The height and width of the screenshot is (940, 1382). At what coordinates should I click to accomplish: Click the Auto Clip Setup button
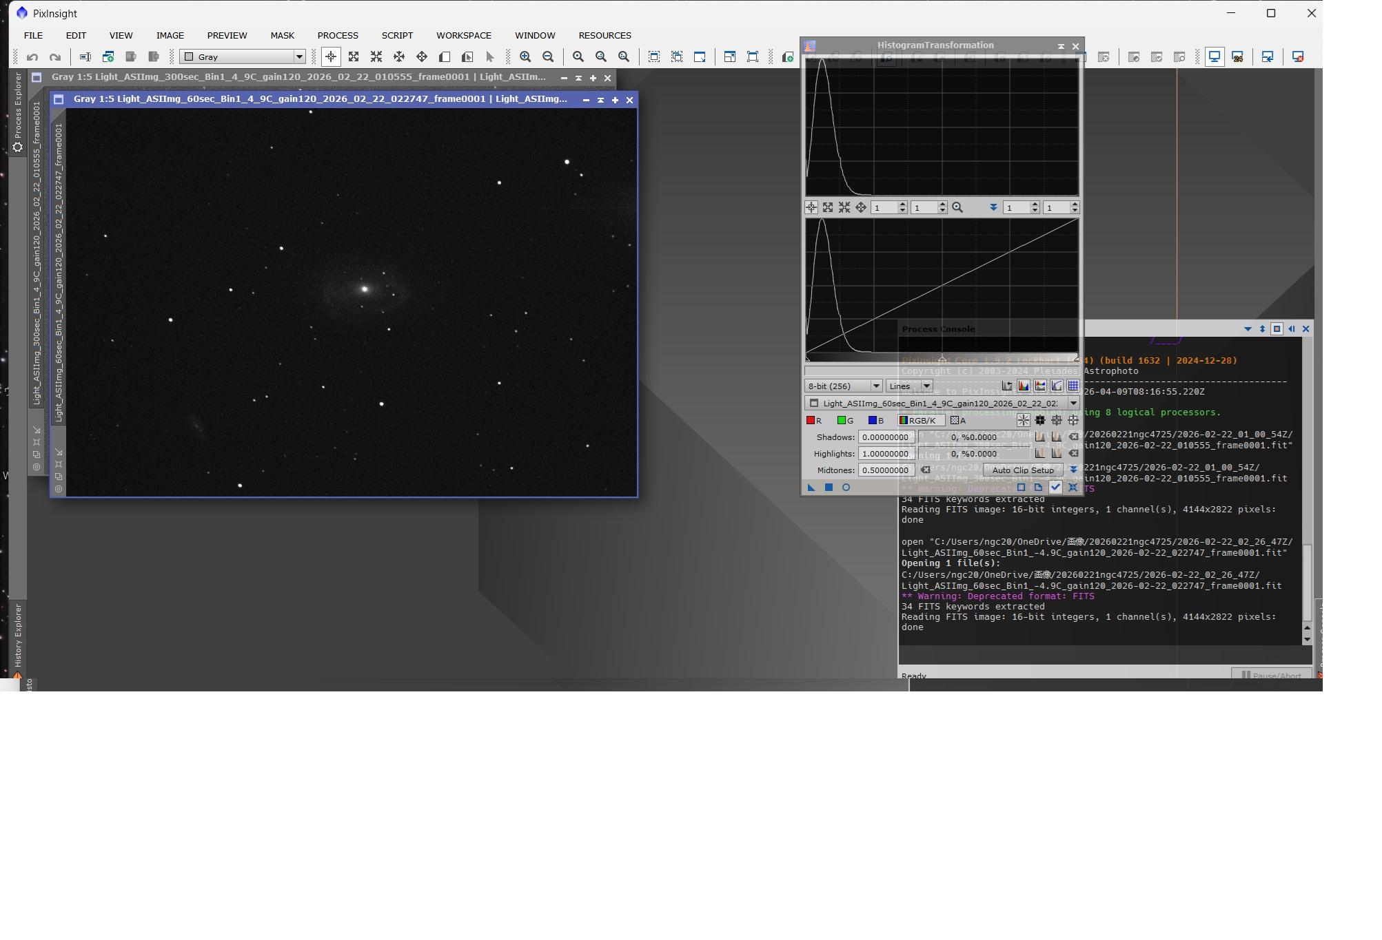coord(1022,470)
